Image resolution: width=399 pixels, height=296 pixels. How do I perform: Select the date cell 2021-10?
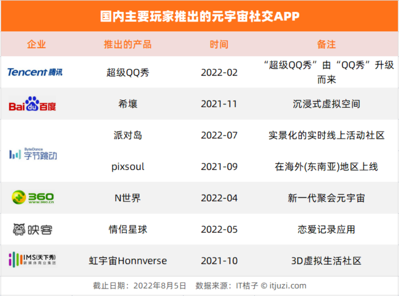coord(219,261)
